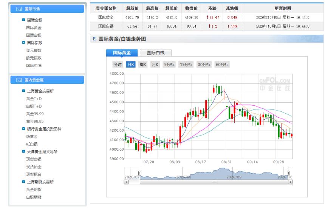This screenshot has width=325, height=208.
Task: Select the 月K chart period
Action: tap(155, 65)
